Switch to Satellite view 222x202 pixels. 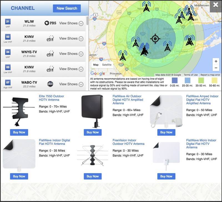point(107,64)
